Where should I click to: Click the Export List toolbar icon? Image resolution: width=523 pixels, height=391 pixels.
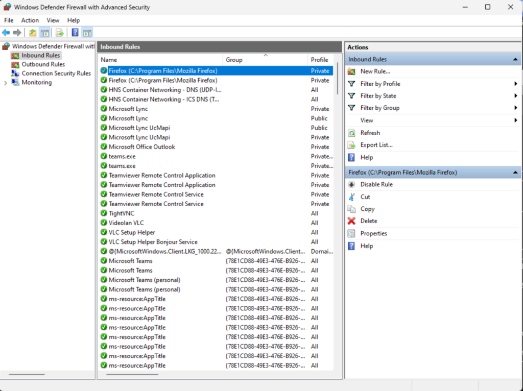[60, 33]
